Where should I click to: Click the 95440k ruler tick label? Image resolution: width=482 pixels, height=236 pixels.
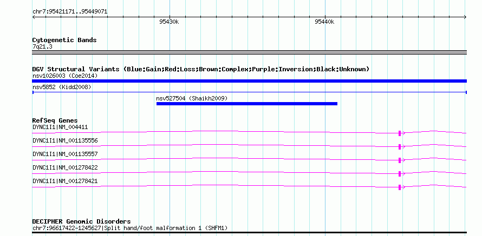[324, 22]
